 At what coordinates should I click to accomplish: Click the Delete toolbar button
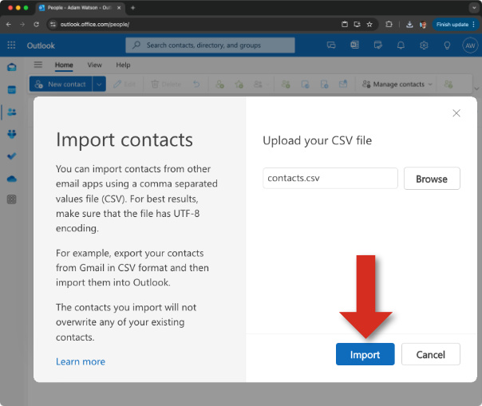166,84
